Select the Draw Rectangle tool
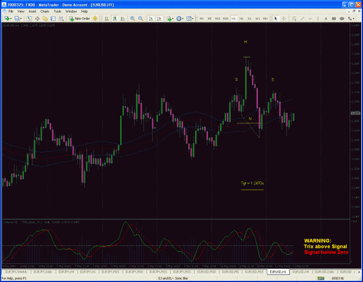This screenshot has height=282, width=363. tap(334, 19)
